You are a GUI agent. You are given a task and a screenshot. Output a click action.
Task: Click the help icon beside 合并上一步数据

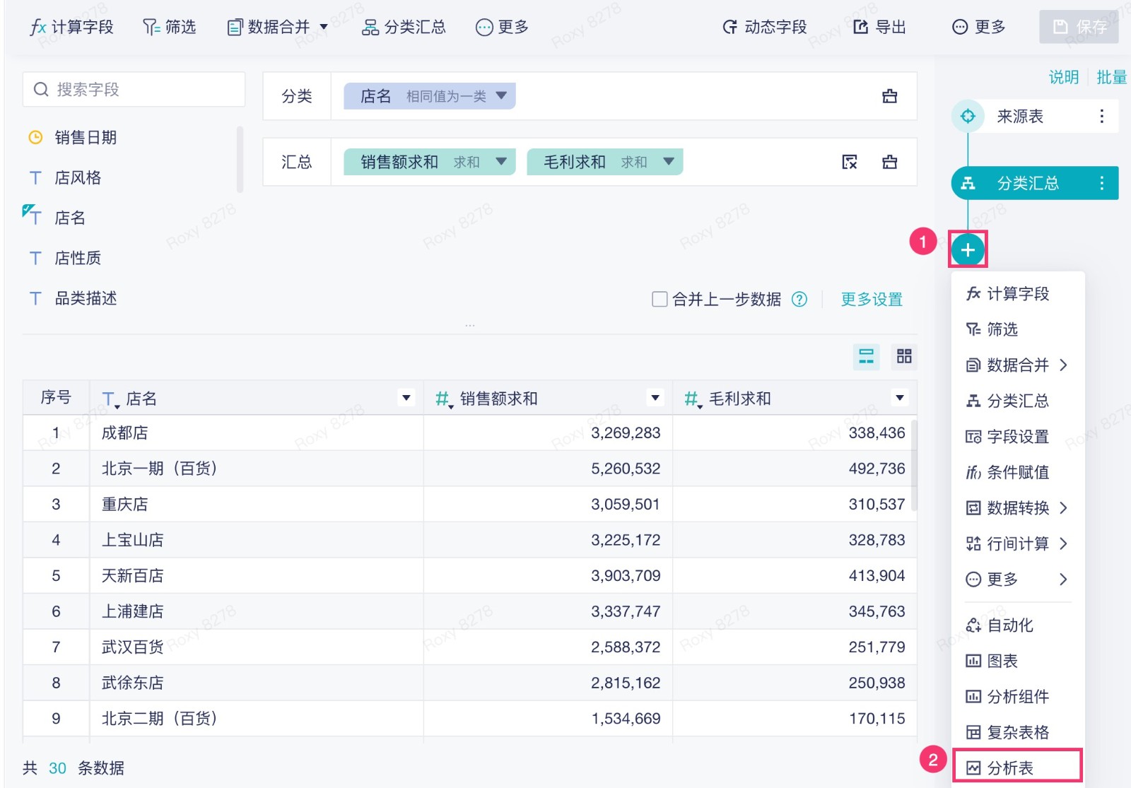click(799, 299)
